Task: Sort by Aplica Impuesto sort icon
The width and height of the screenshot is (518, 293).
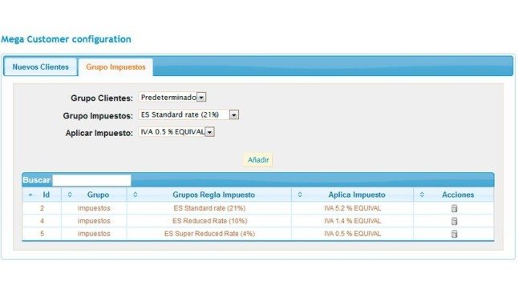Action: [x=300, y=195]
